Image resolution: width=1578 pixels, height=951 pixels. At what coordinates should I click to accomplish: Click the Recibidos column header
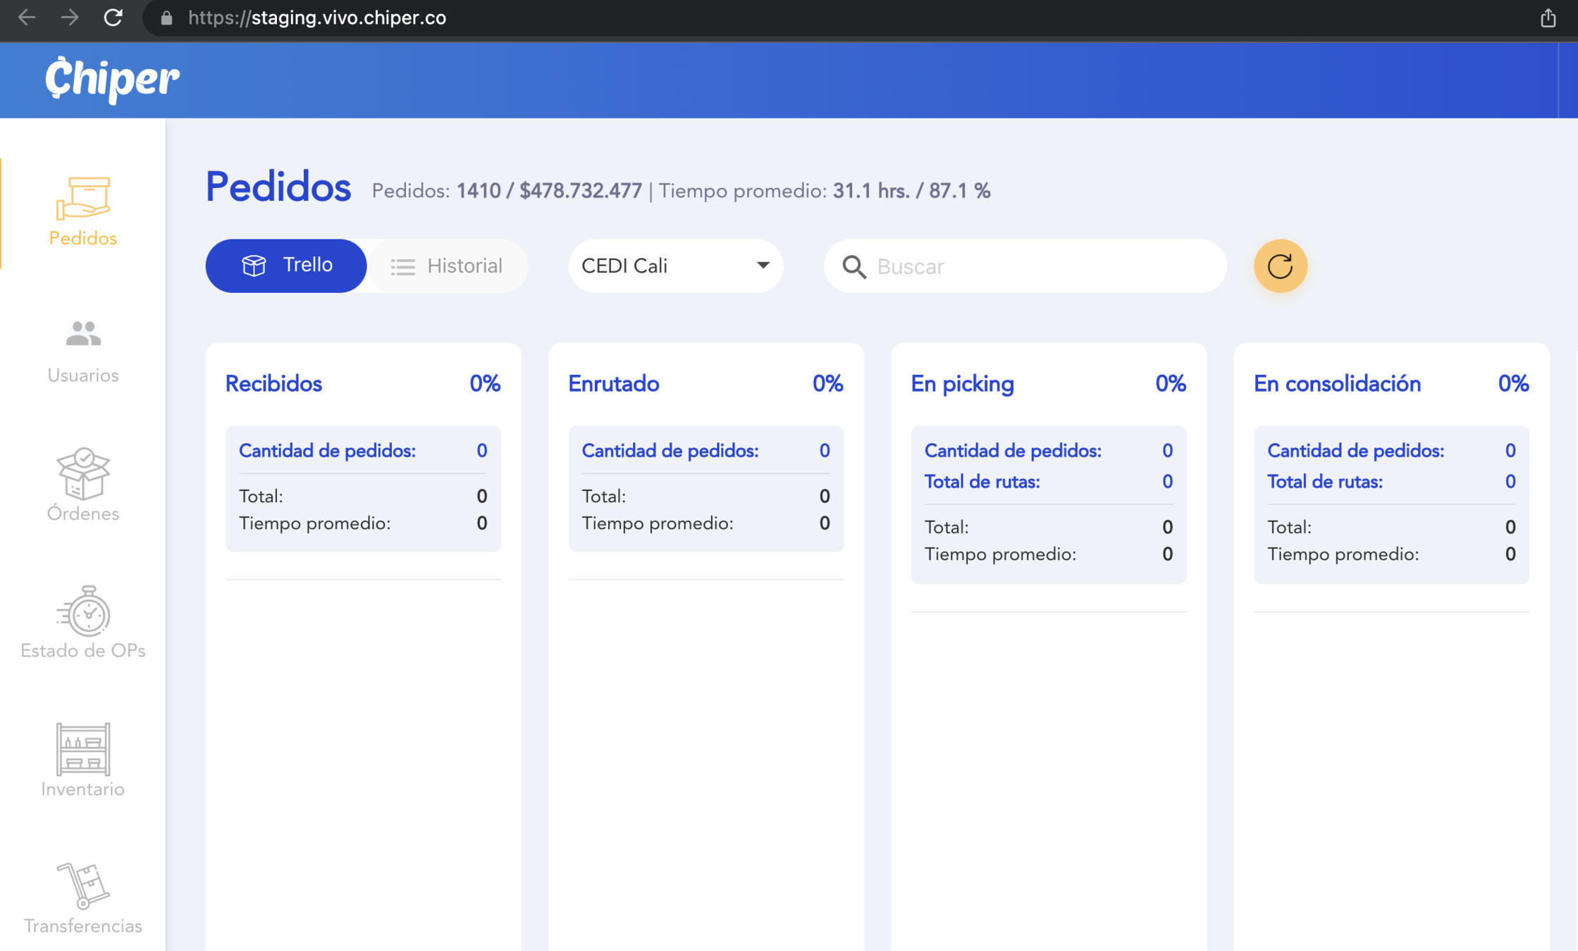(x=273, y=384)
